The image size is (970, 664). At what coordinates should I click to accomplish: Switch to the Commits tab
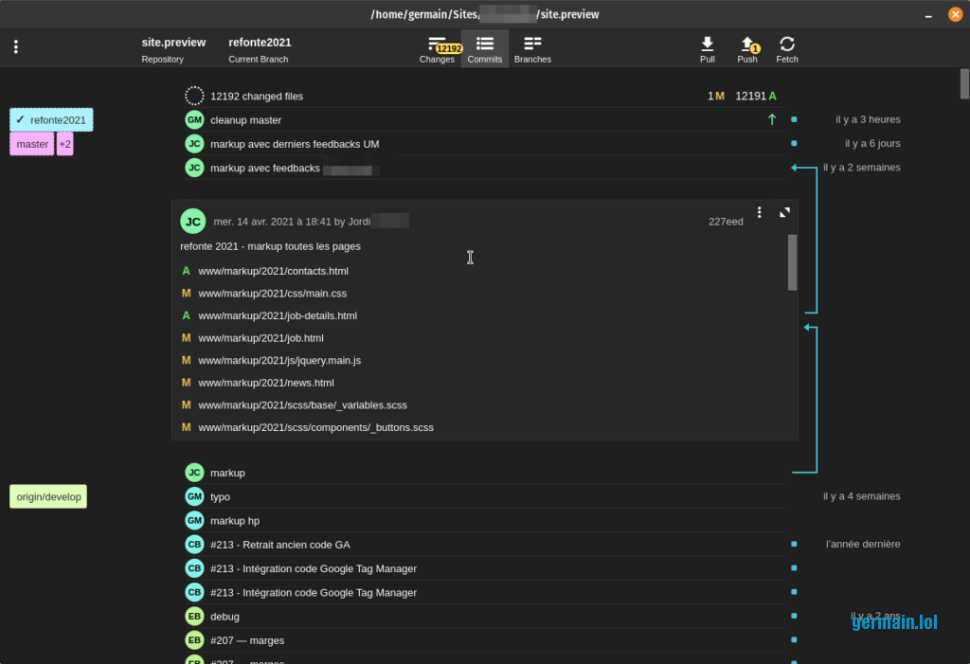(485, 48)
